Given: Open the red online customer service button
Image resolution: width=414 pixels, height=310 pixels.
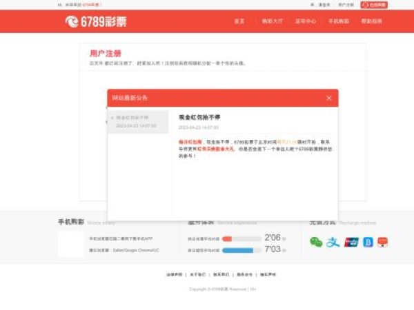Looking at the screenshot, I should (374, 5).
